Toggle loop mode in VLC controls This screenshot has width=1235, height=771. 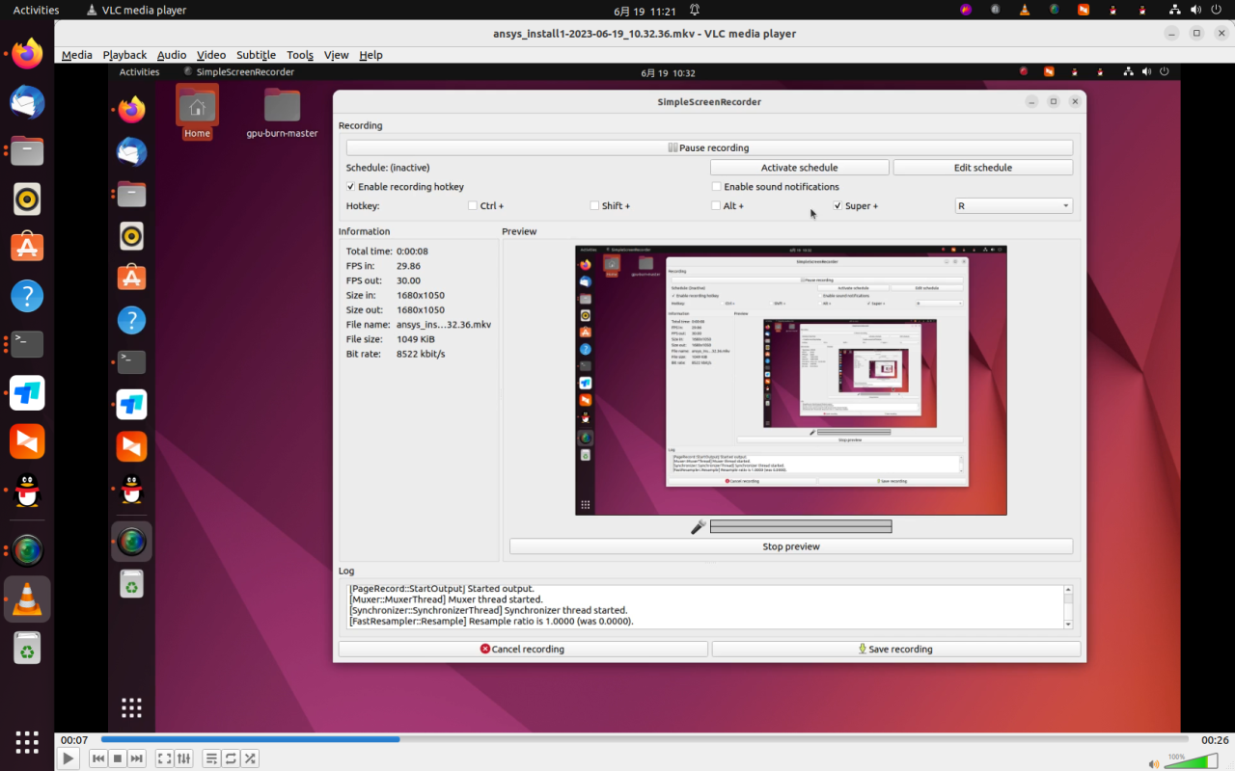coord(232,758)
